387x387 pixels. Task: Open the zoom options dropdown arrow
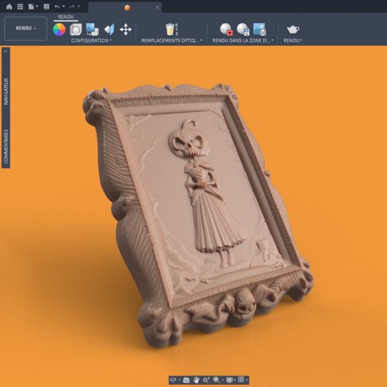(x=223, y=380)
